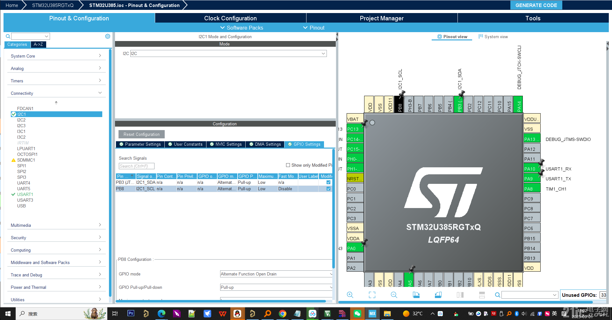Click the GENERATE CODE button
The image size is (612, 320).
point(536,5)
